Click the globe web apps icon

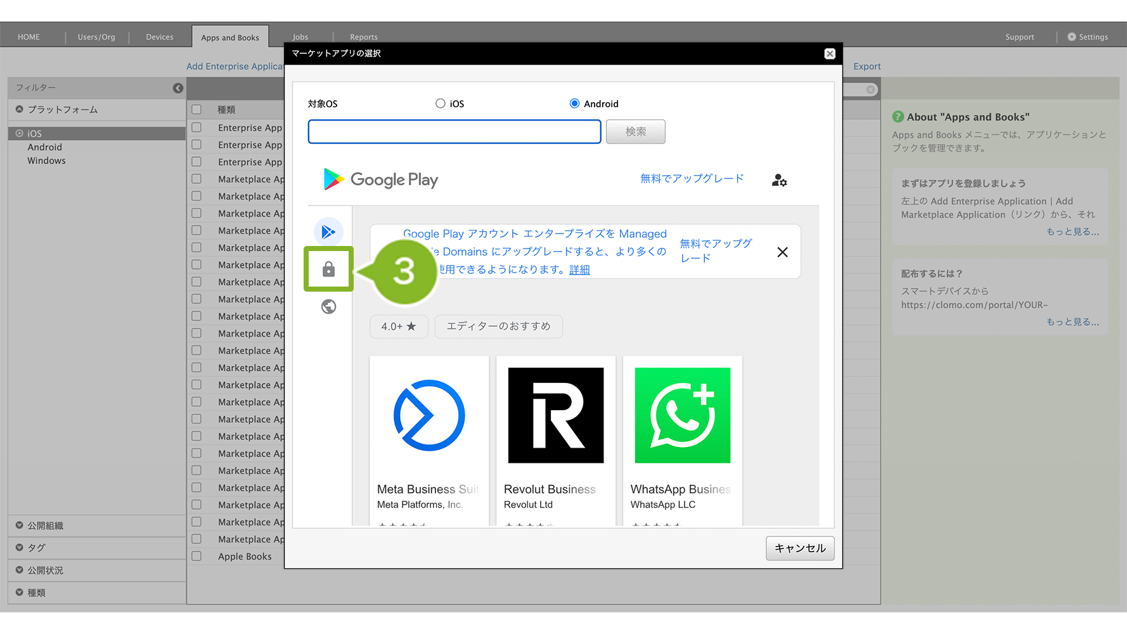[328, 307]
